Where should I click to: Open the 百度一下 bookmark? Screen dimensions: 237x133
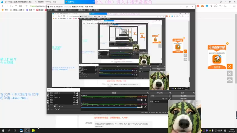31,10
